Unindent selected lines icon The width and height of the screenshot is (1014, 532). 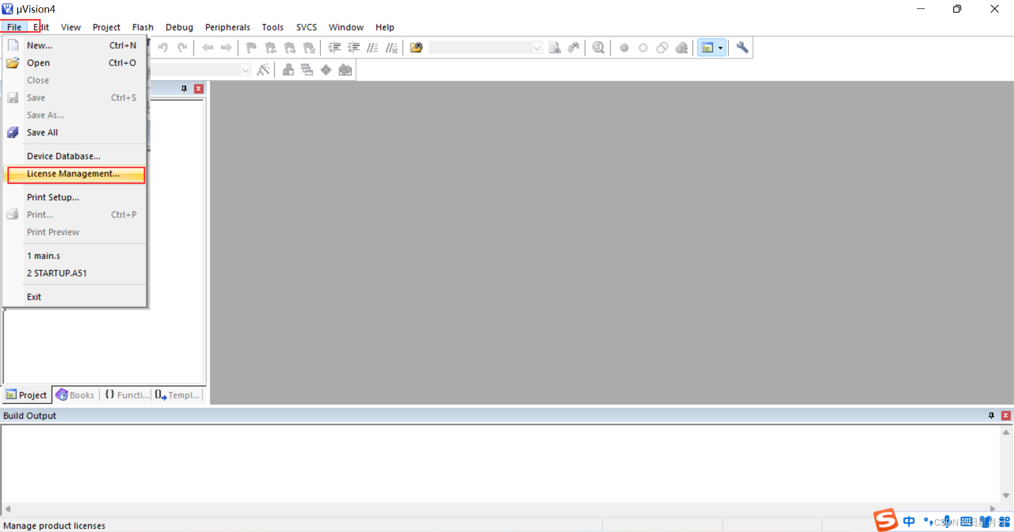(353, 48)
